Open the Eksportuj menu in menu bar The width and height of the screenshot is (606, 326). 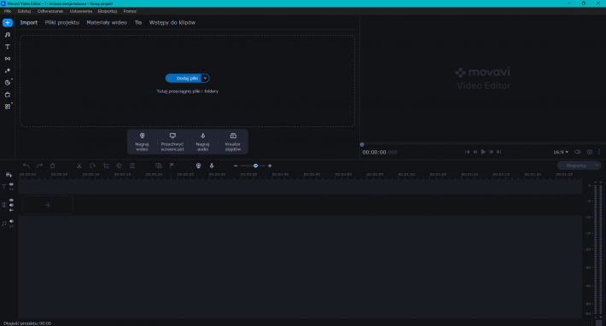(x=108, y=11)
